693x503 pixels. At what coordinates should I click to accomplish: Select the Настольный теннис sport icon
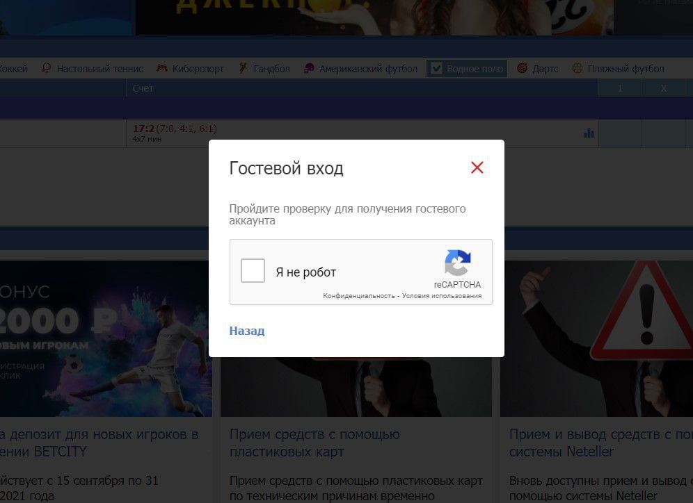[x=47, y=68]
